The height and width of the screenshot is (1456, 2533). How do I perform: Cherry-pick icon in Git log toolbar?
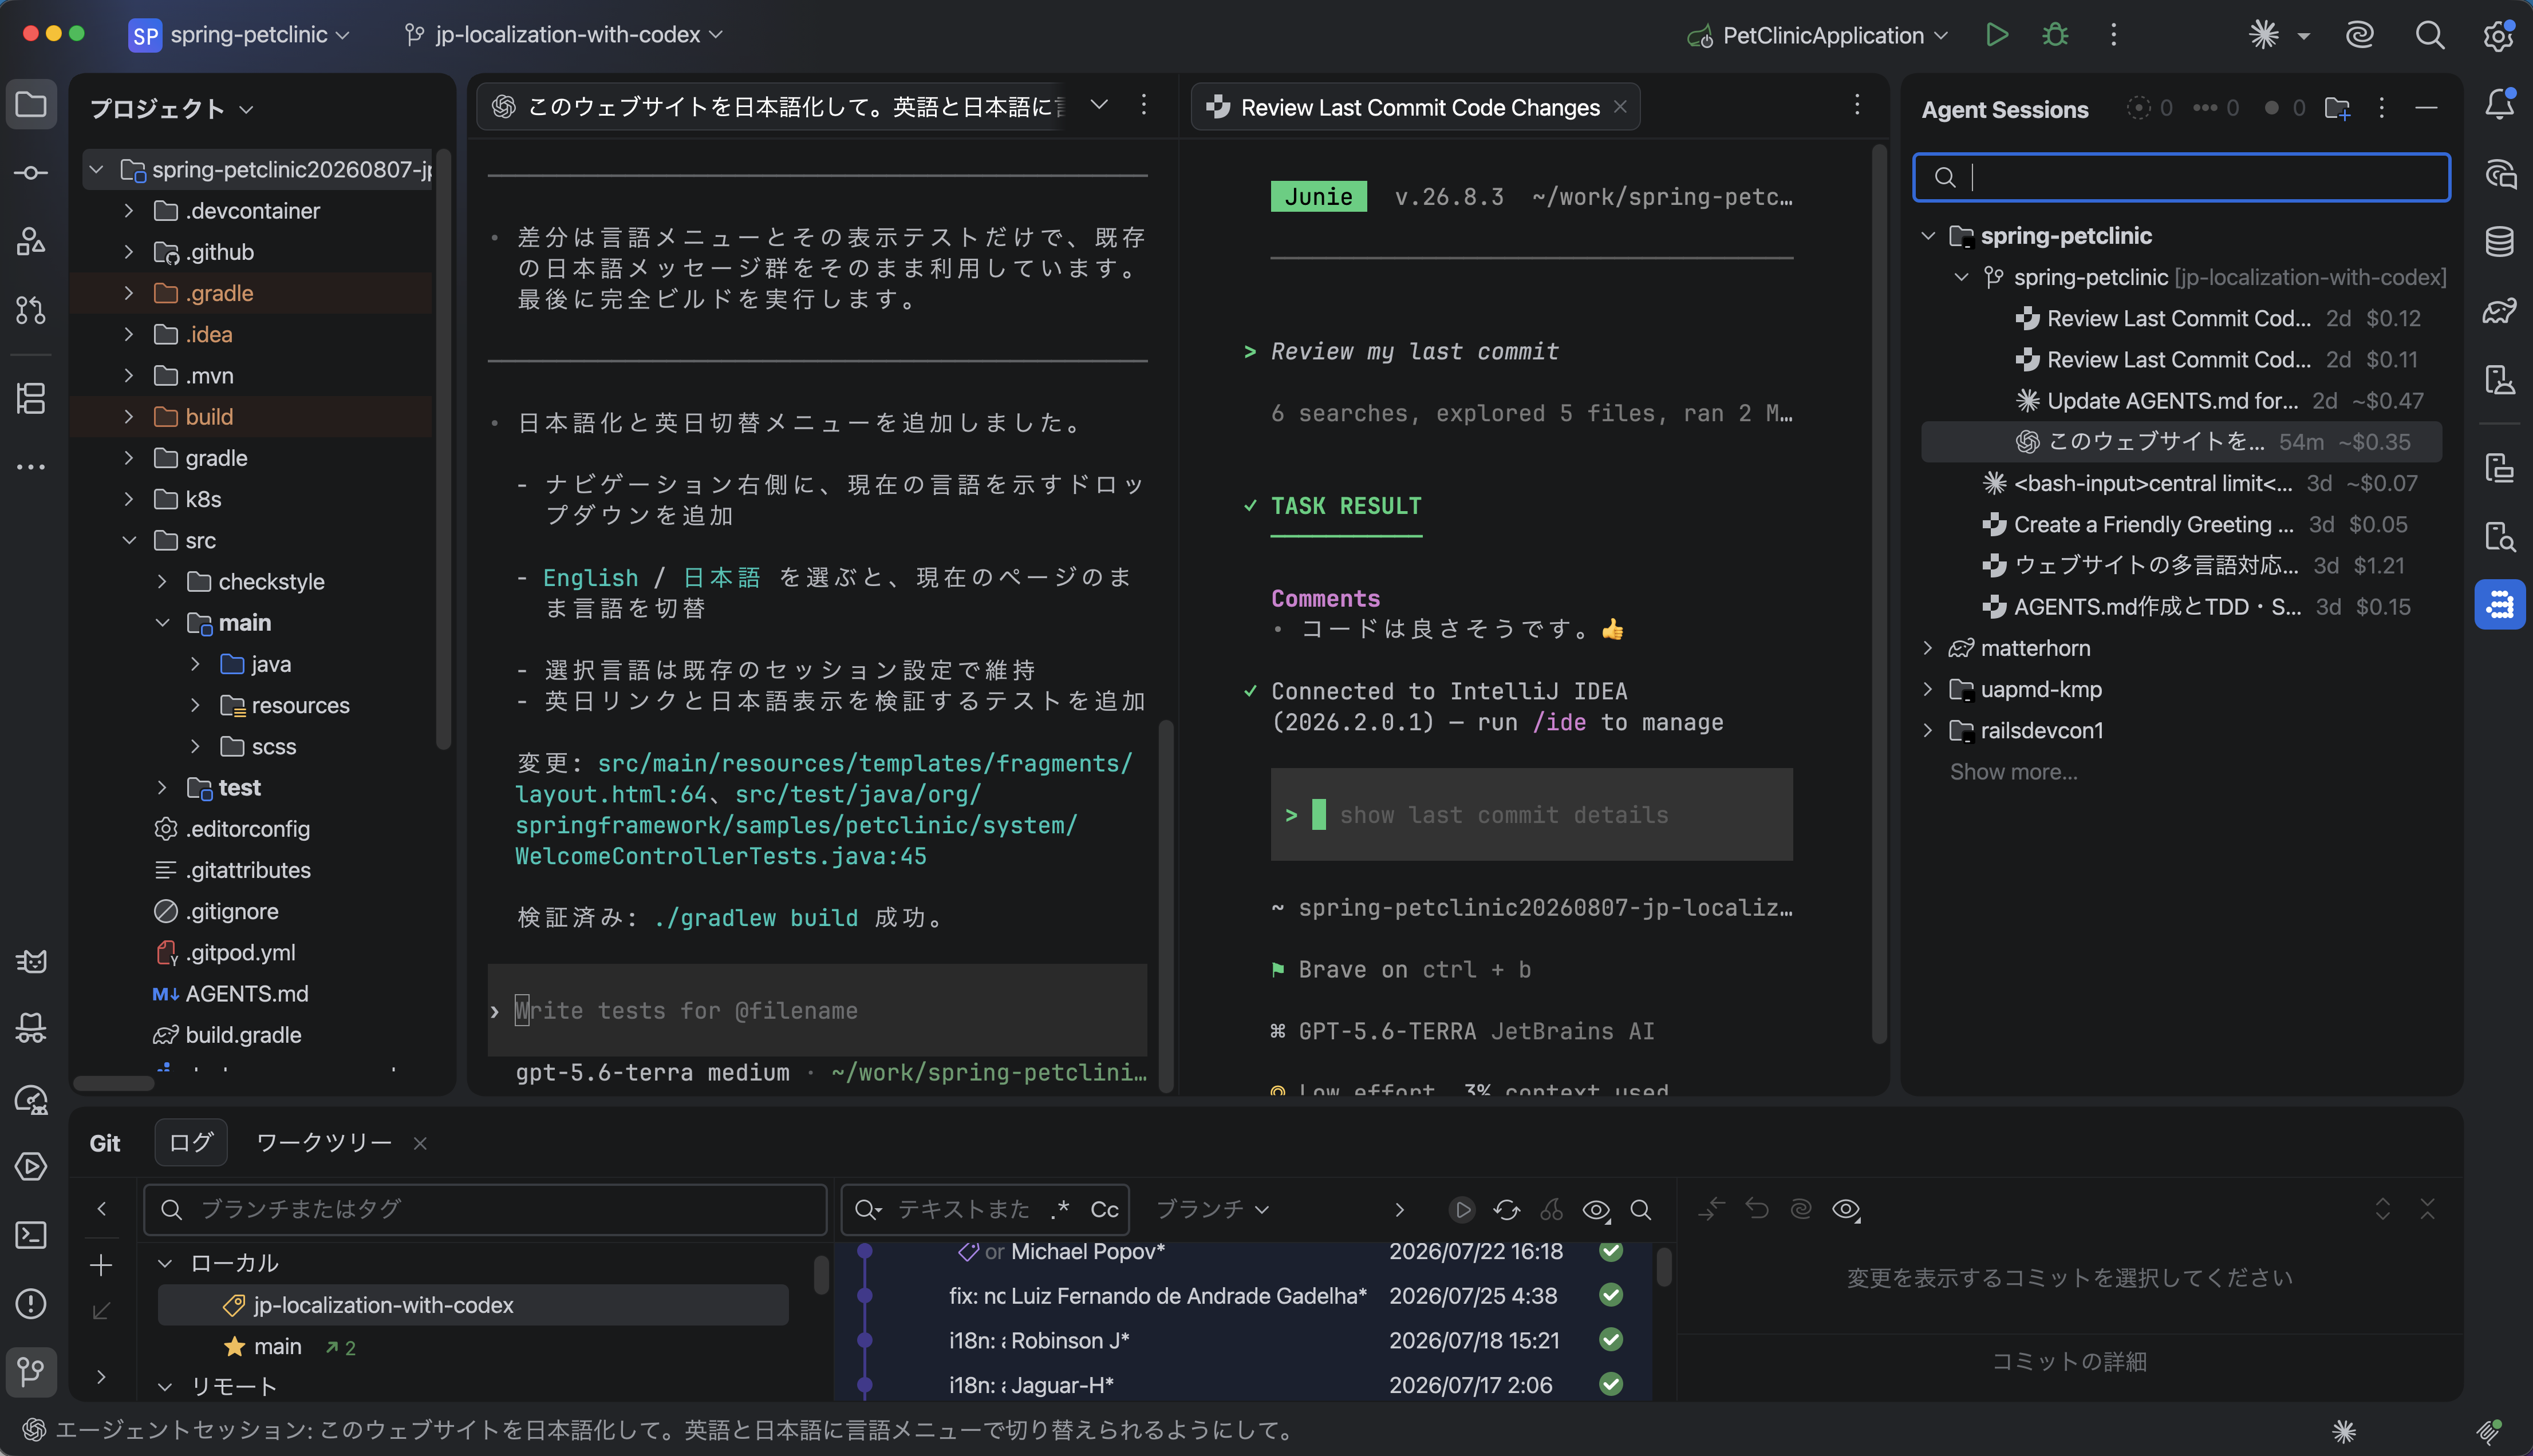[x=1552, y=1210]
